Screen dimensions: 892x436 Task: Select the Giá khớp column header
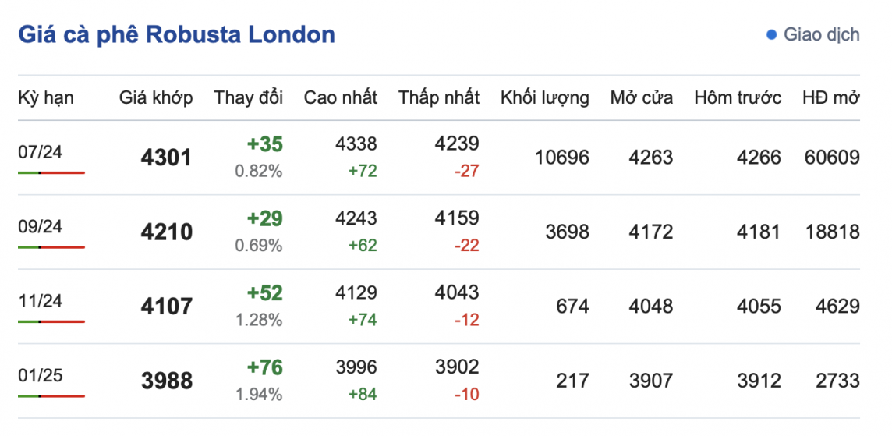[x=156, y=97]
